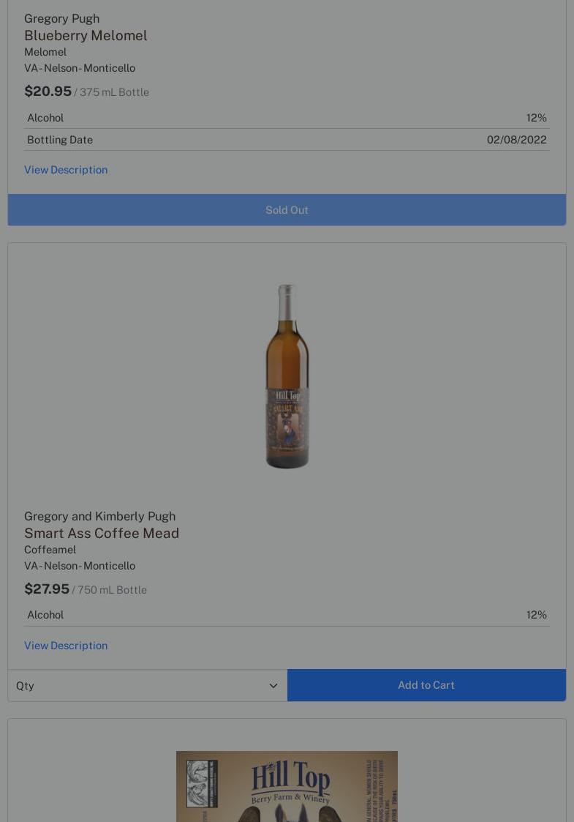Click the Alcohol 12% row of Coffee Mead
Viewport: 574px width, 822px height.
tap(287, 615)
